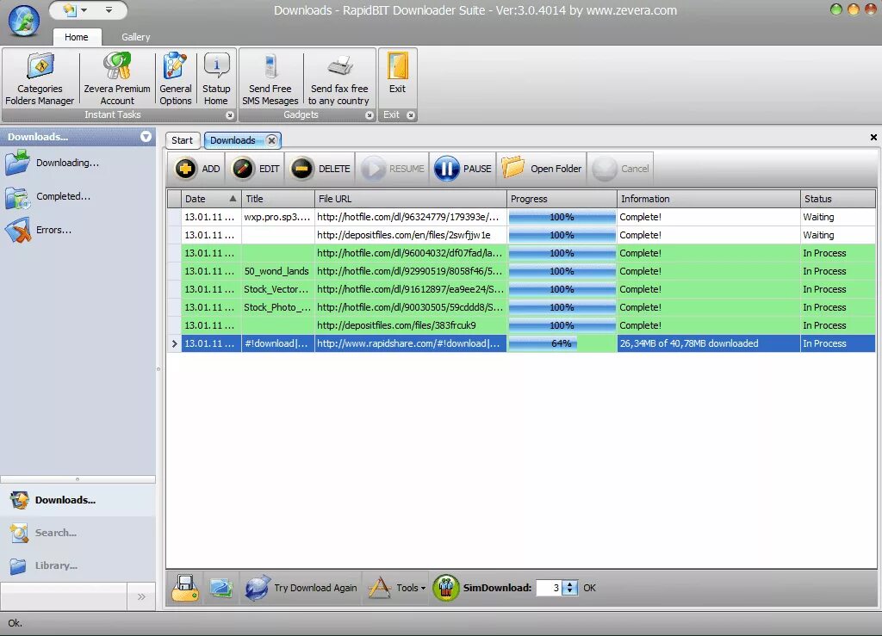The width and height of the screenshot is (882, 636).
Task: Open General Options
Action: click(x=176, y=78)
